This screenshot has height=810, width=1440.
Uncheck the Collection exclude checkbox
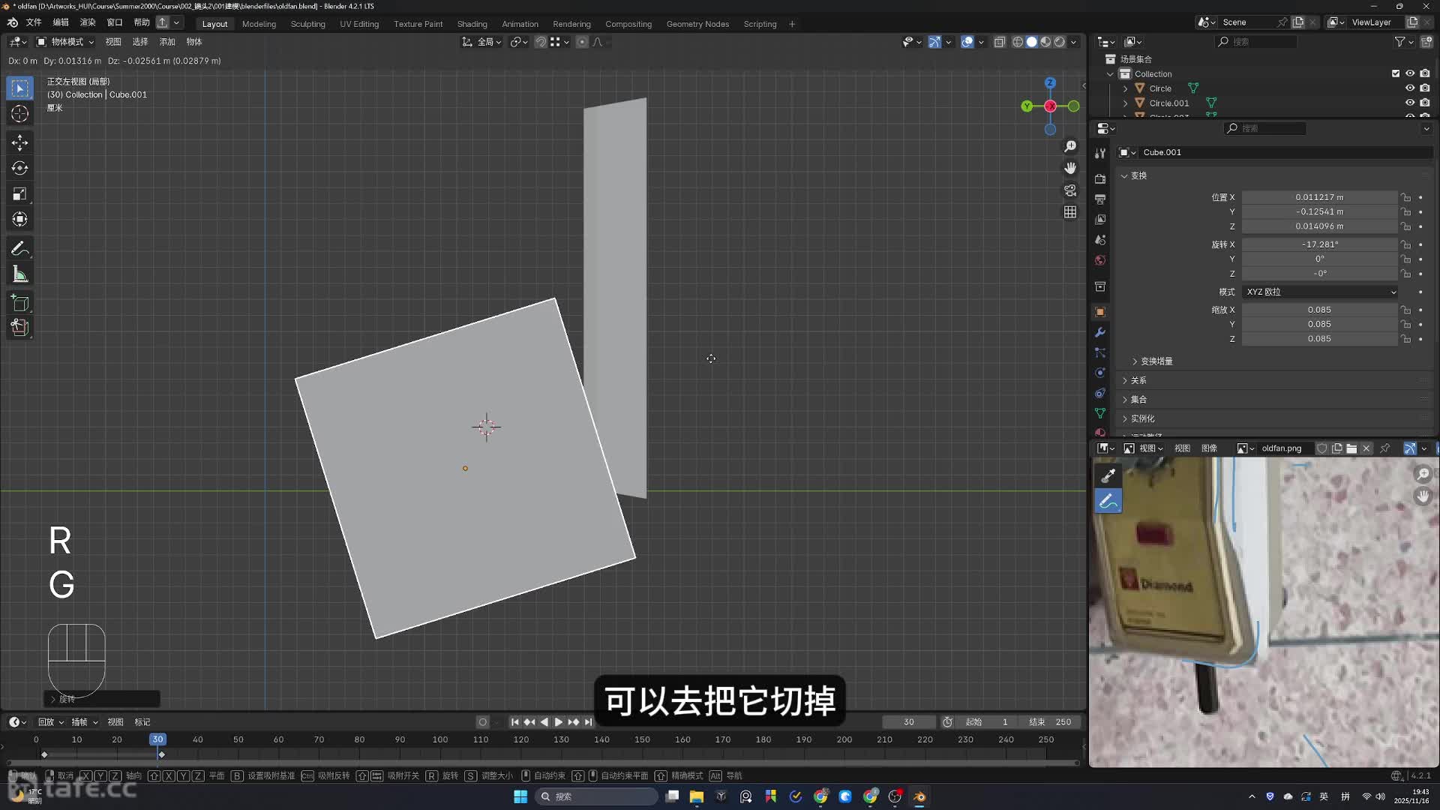click(1396, 73)
